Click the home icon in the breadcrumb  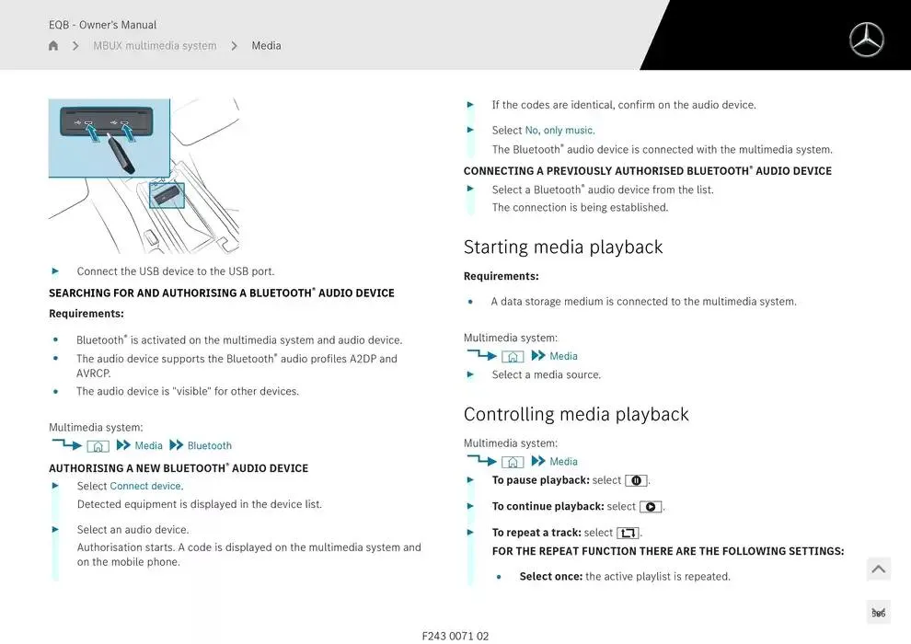click(x=53, y=46)
